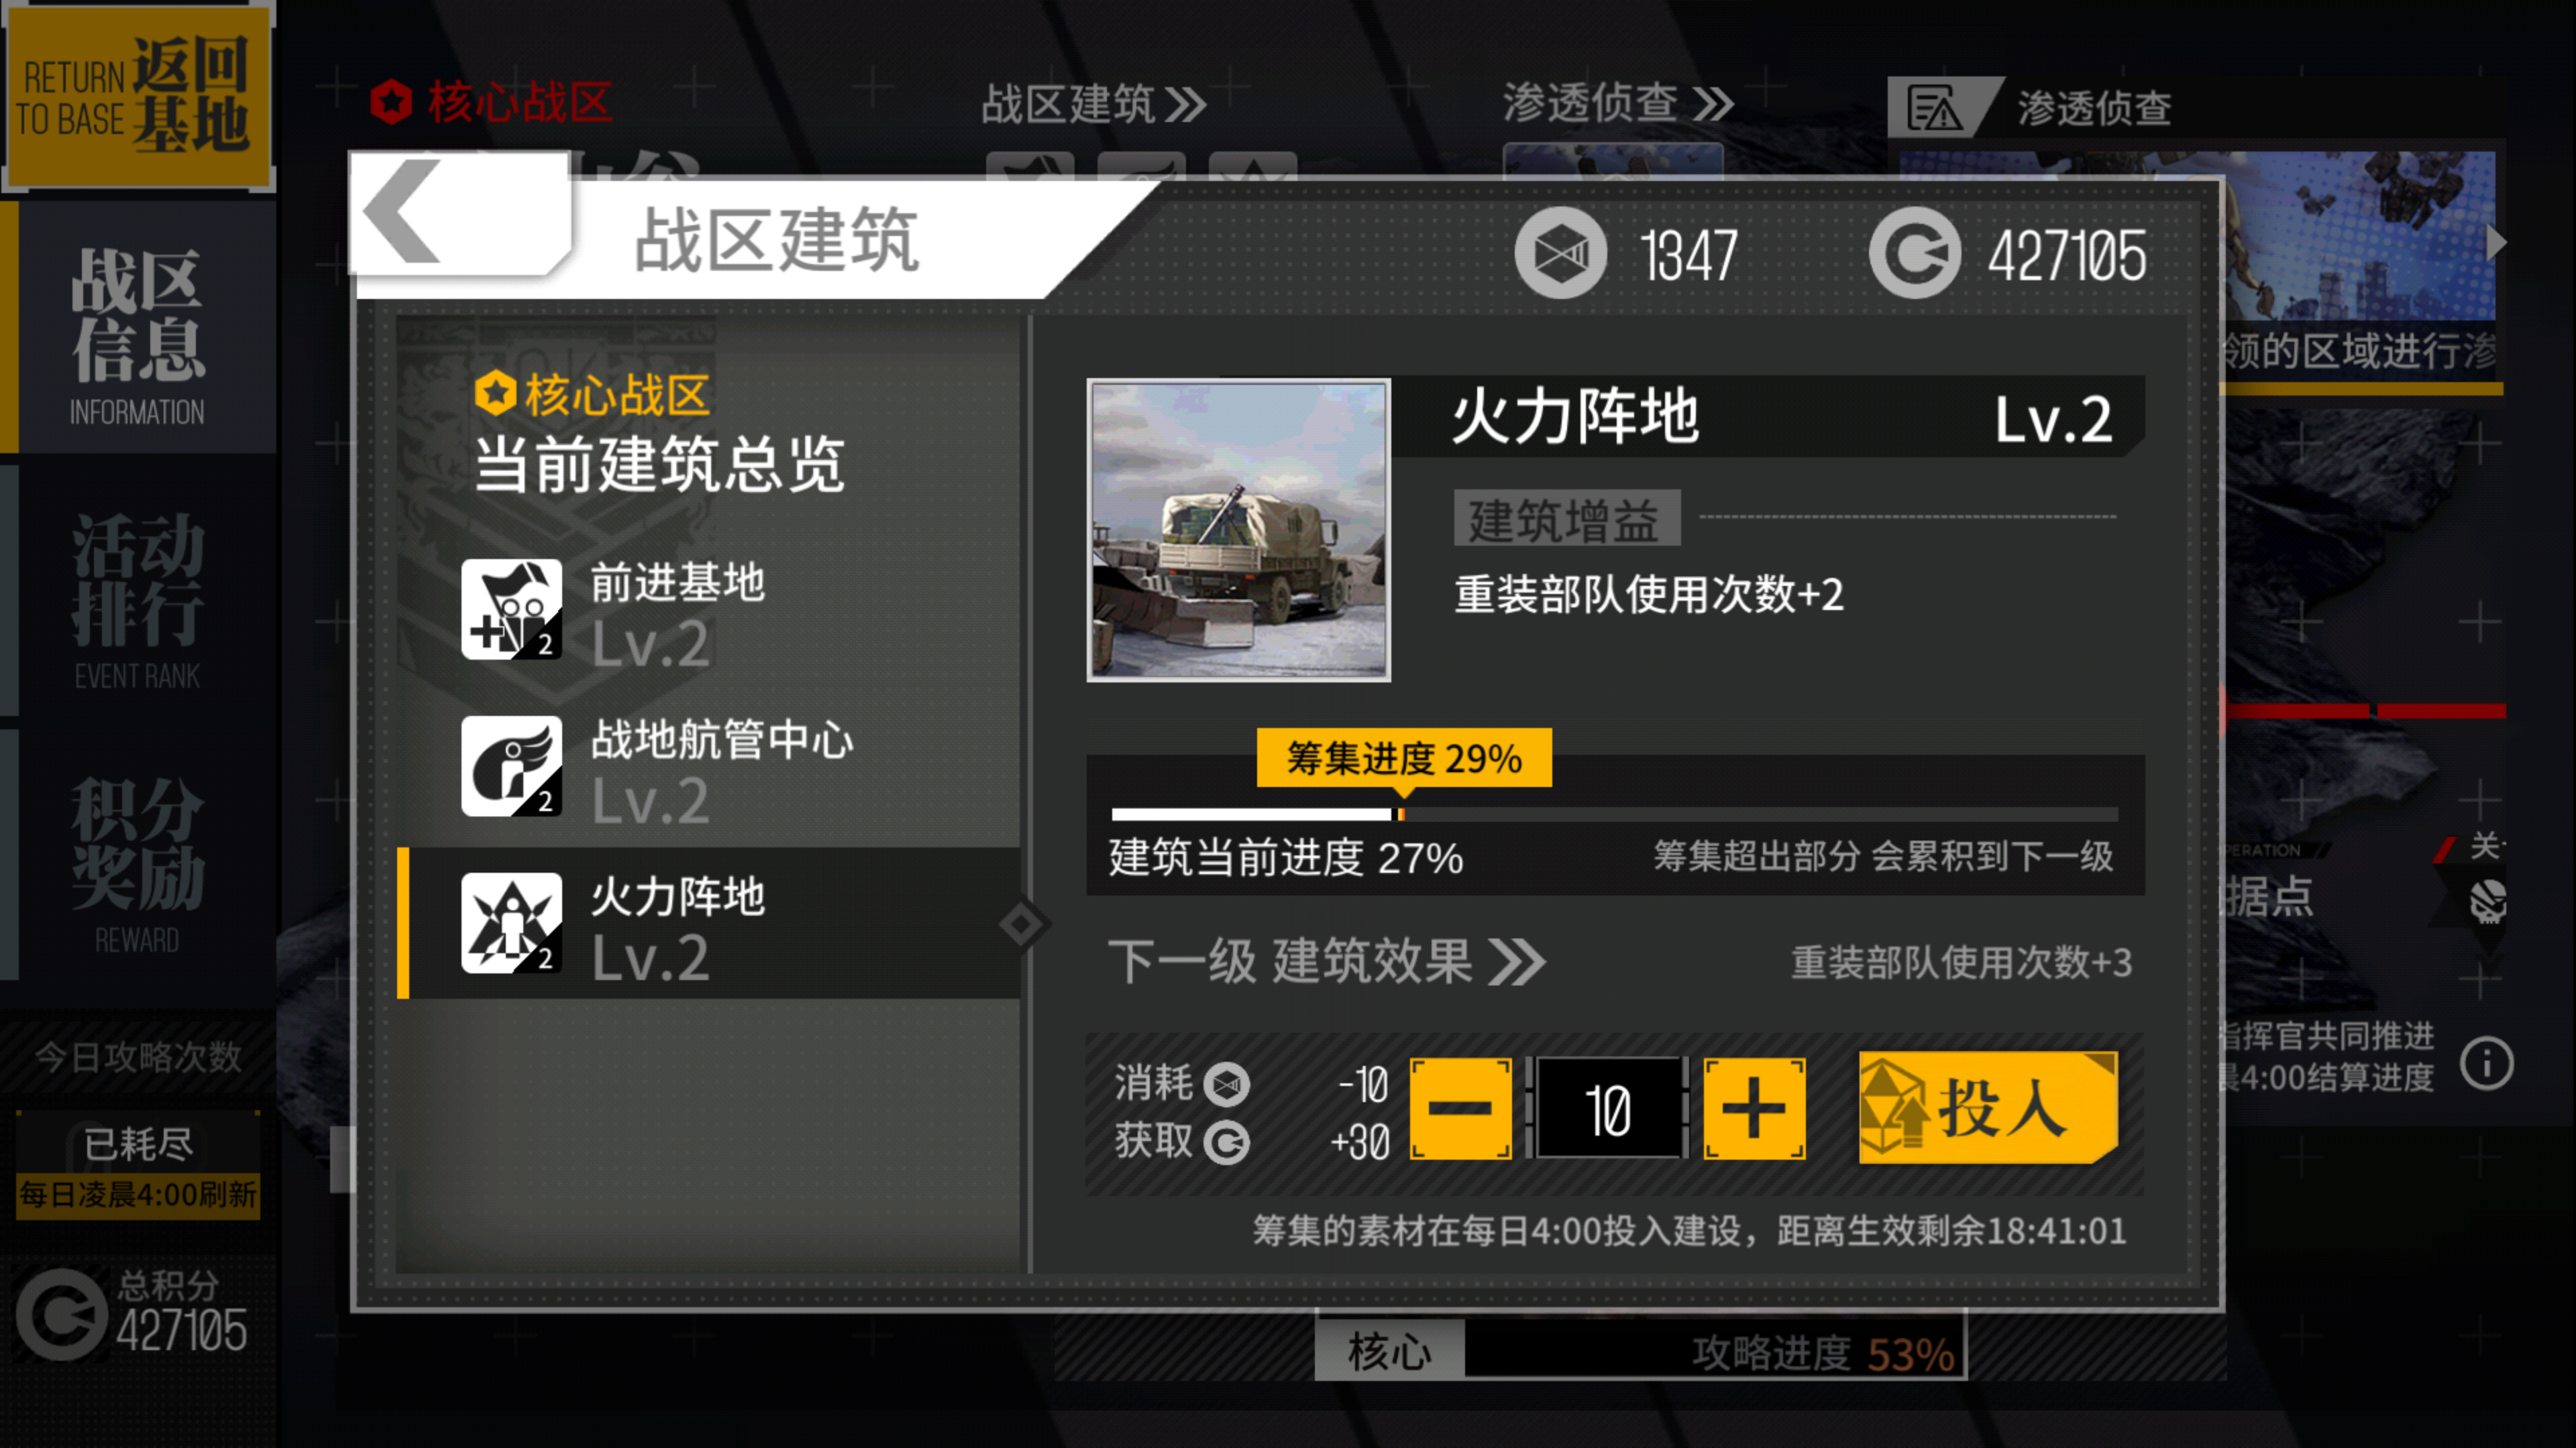Expand 下一级 建筑效果 details
Screen dimensions: 2576x1448
[x=1326, y=961]
